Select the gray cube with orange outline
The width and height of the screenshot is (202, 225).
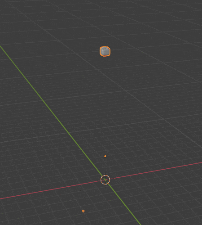tap(105, 51)
